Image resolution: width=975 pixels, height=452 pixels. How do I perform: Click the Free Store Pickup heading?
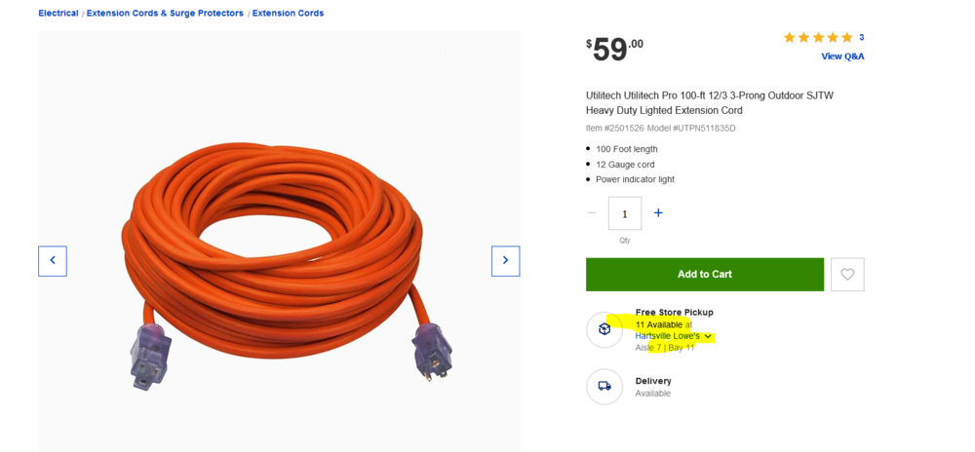pyautogui.click(x=674, y=313)
